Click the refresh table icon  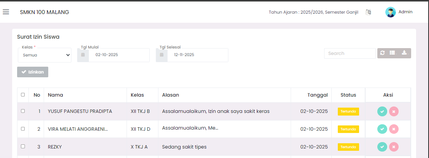[382, 53]
